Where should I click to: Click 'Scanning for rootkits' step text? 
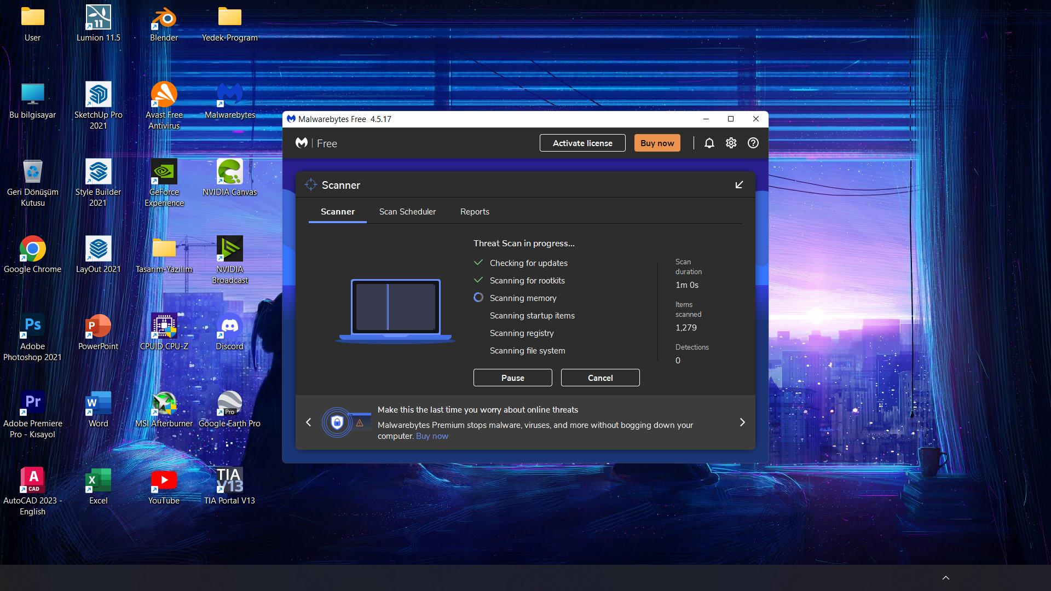click(x=527, y=281)
